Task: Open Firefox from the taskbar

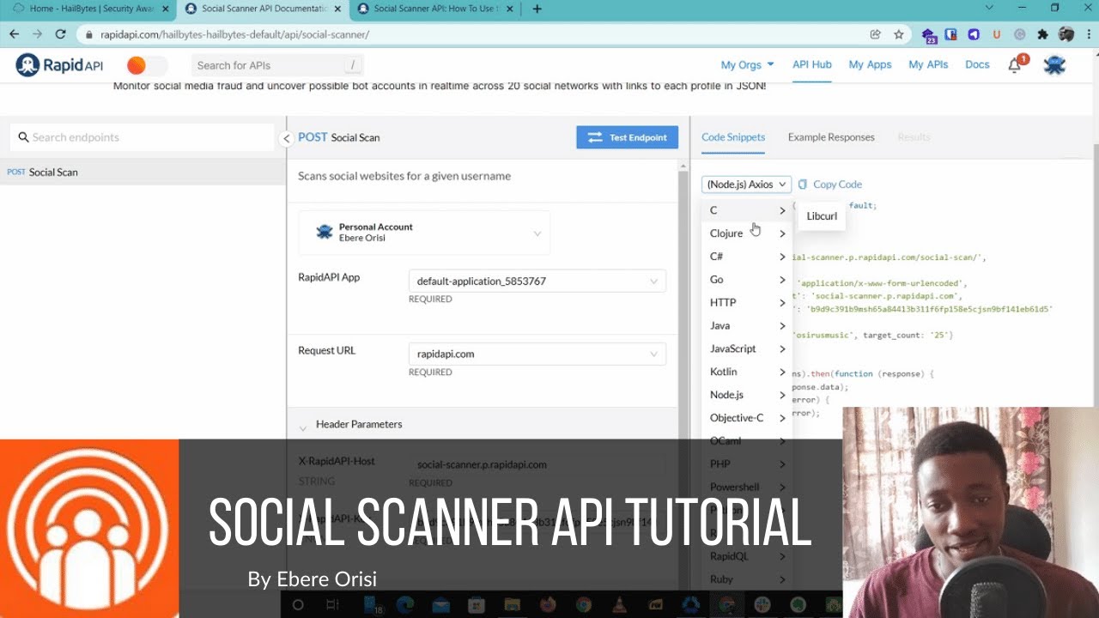Action: tap(547, 605)
